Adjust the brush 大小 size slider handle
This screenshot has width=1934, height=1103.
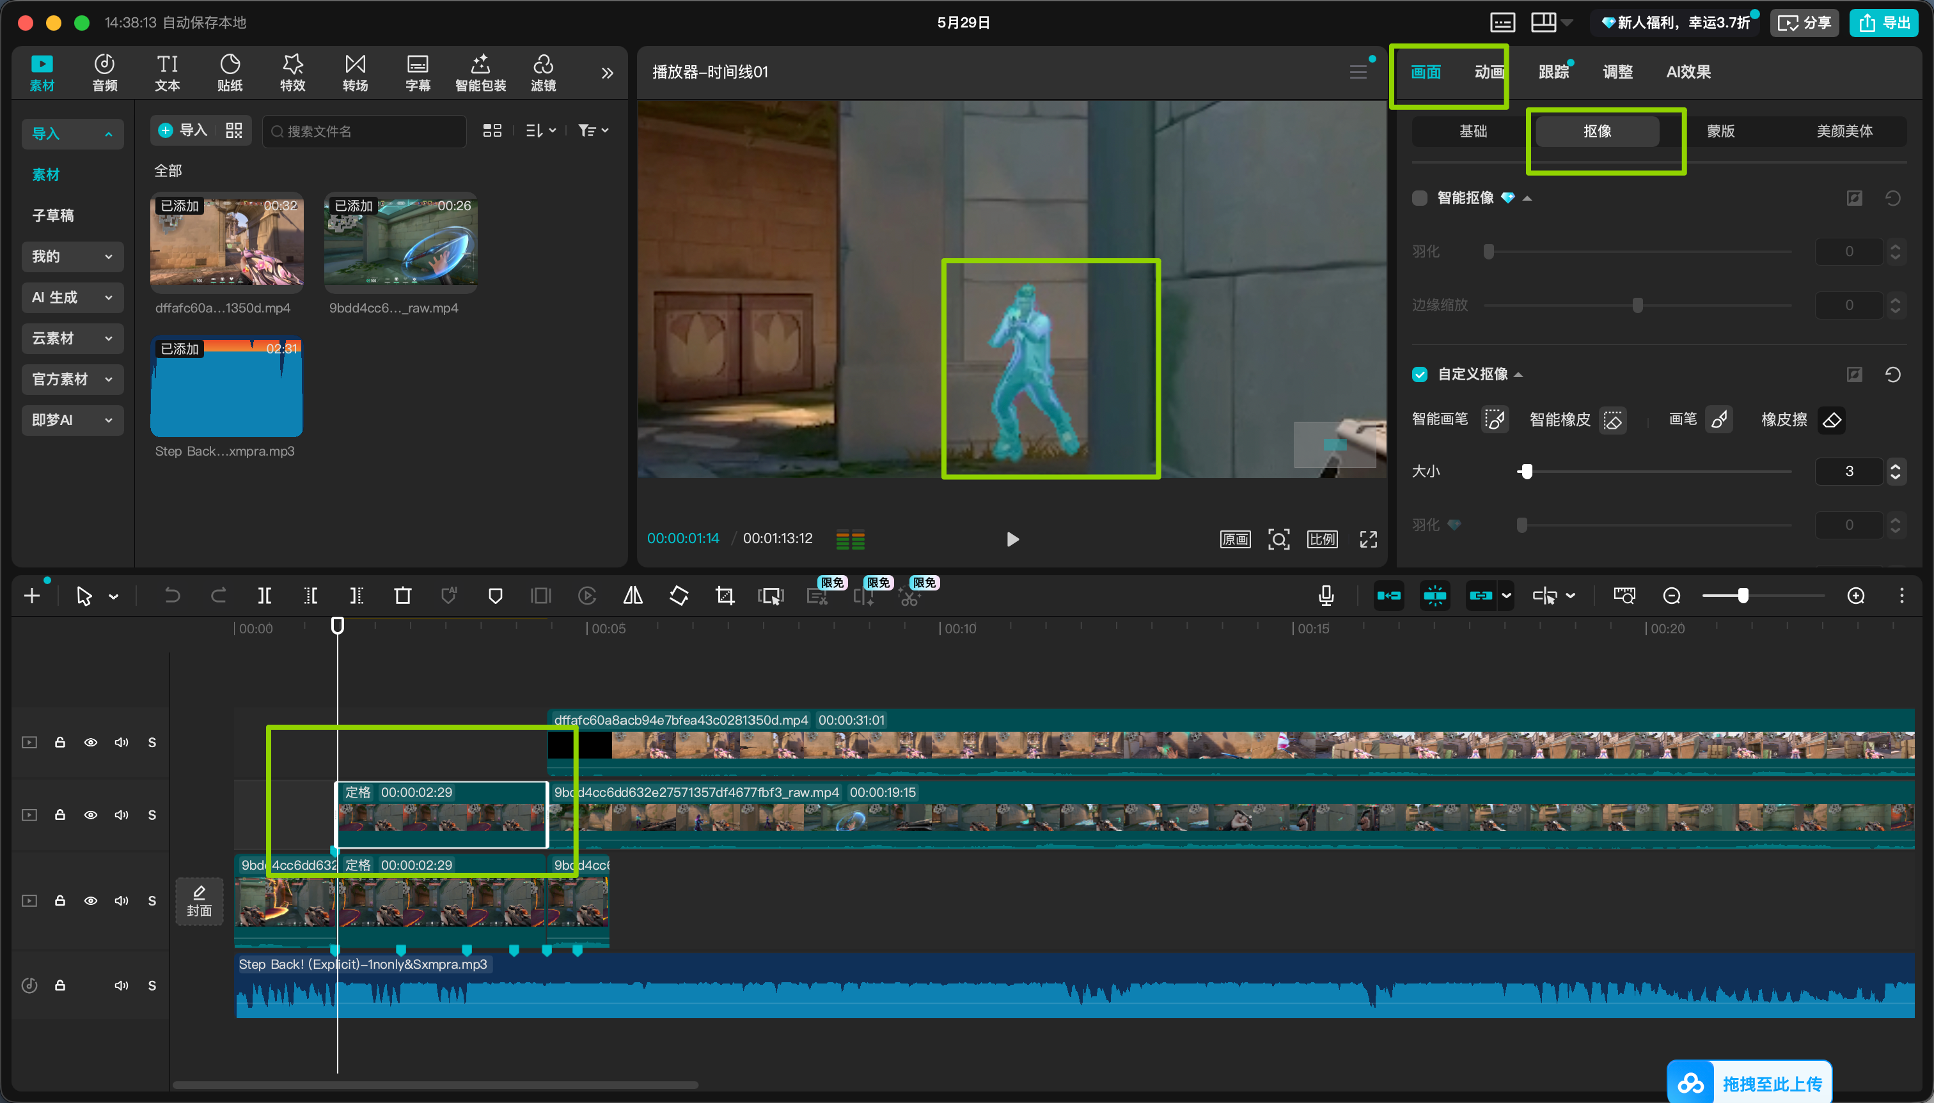(x=1526, y=472)
